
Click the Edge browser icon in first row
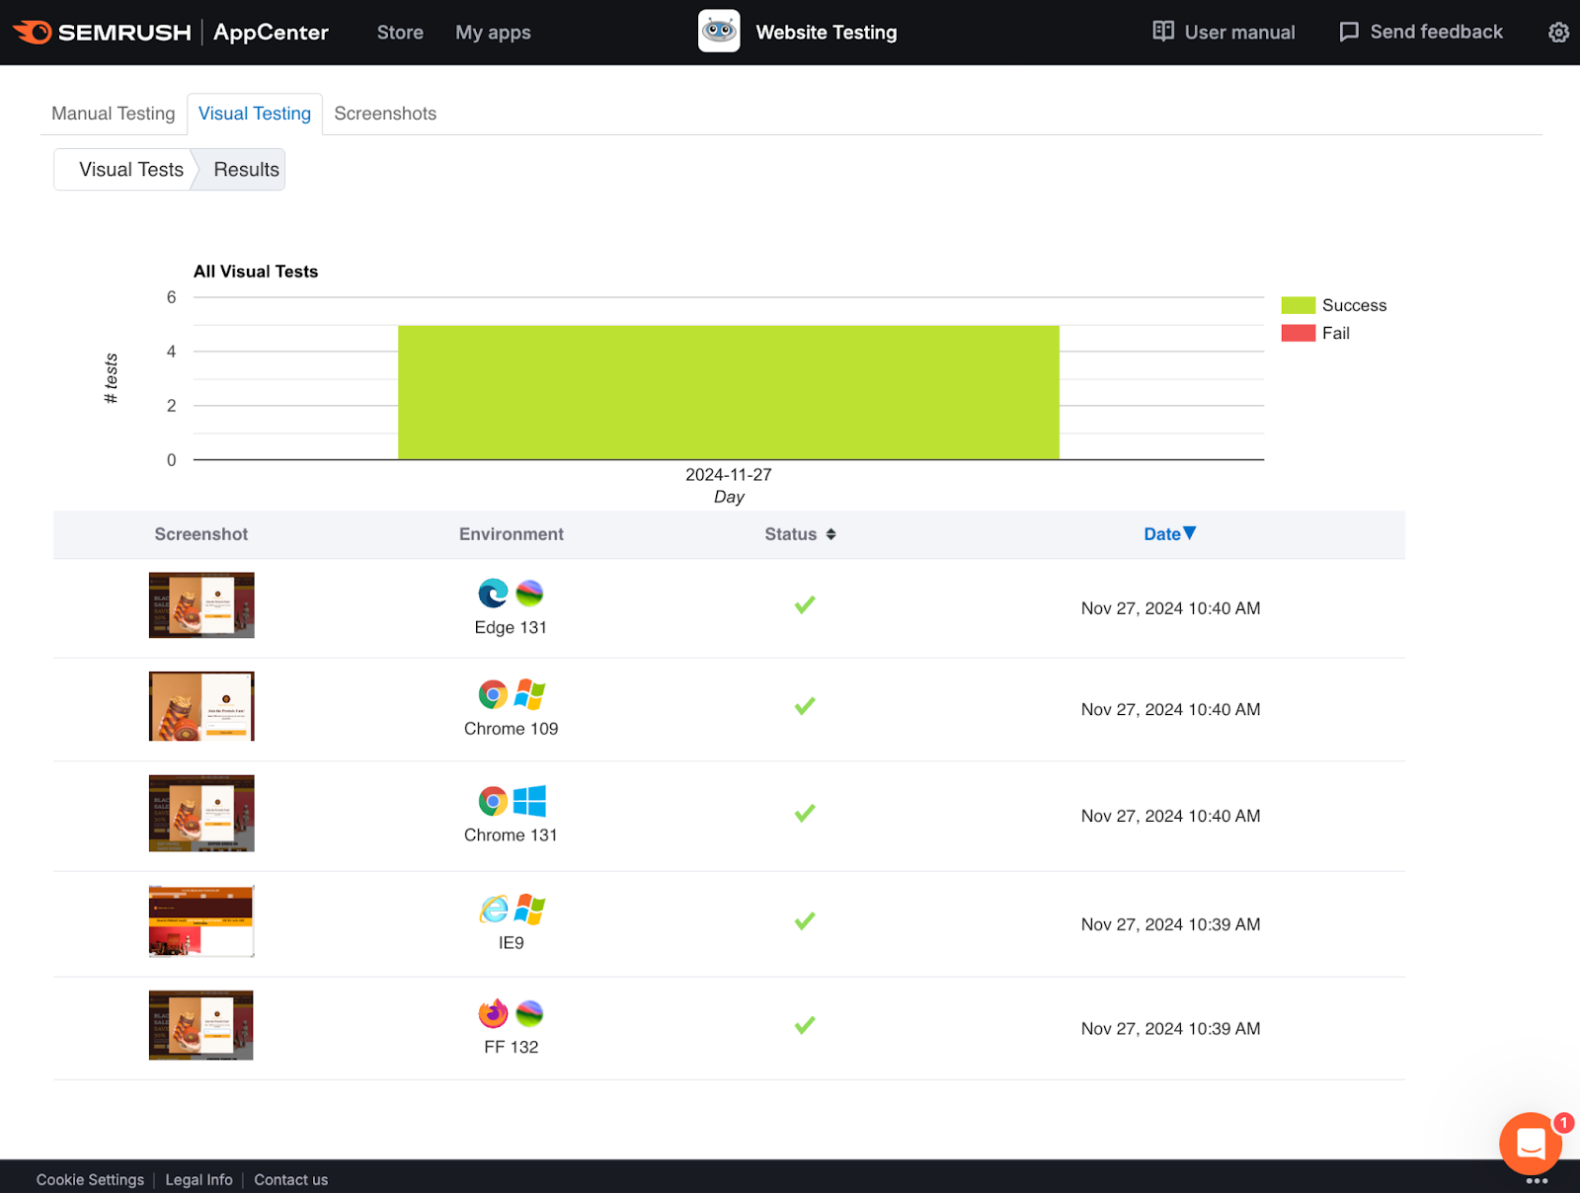(x=493, y=593)
